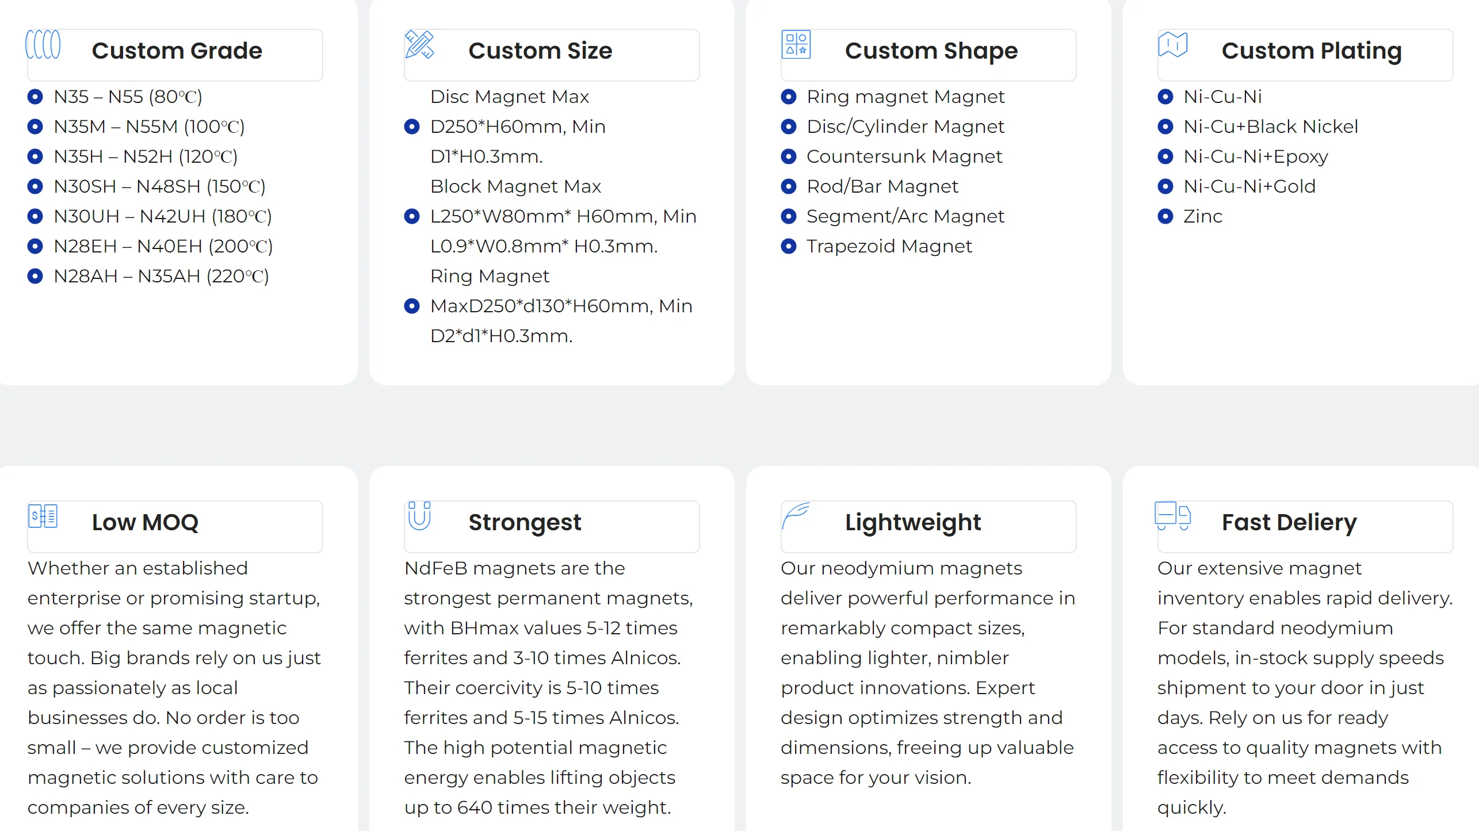
Task: Click the Lightweight card heading
Action: (x=913, y=522)
